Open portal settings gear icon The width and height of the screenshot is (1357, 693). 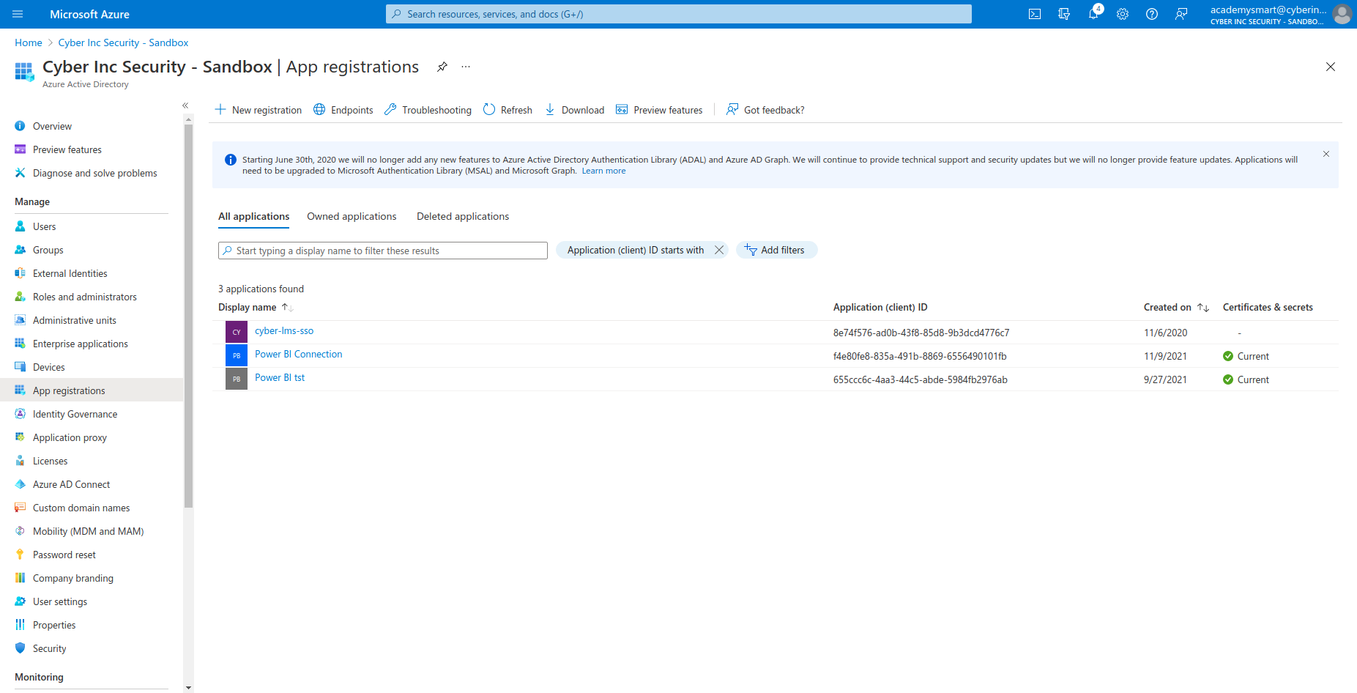click(x=1123, y=14)
